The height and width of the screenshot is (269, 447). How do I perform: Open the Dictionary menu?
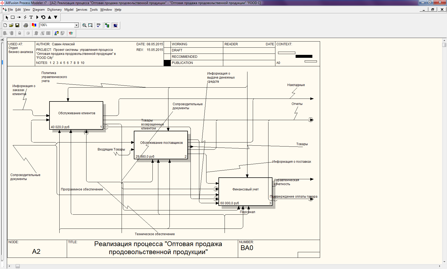click(x=54, y=10)
